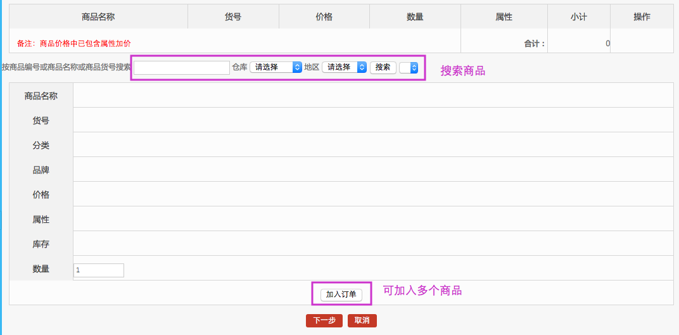
Task: Click the 合计 total label
Action: pyautogui.click(x=535, y=43)
